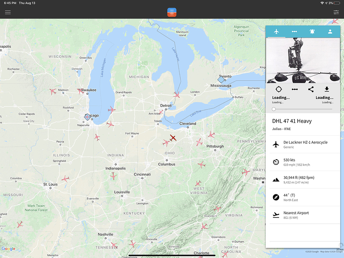Tap the 44° heading row
The height and width of the screenshot is (258, 344).
pos(304,197)
